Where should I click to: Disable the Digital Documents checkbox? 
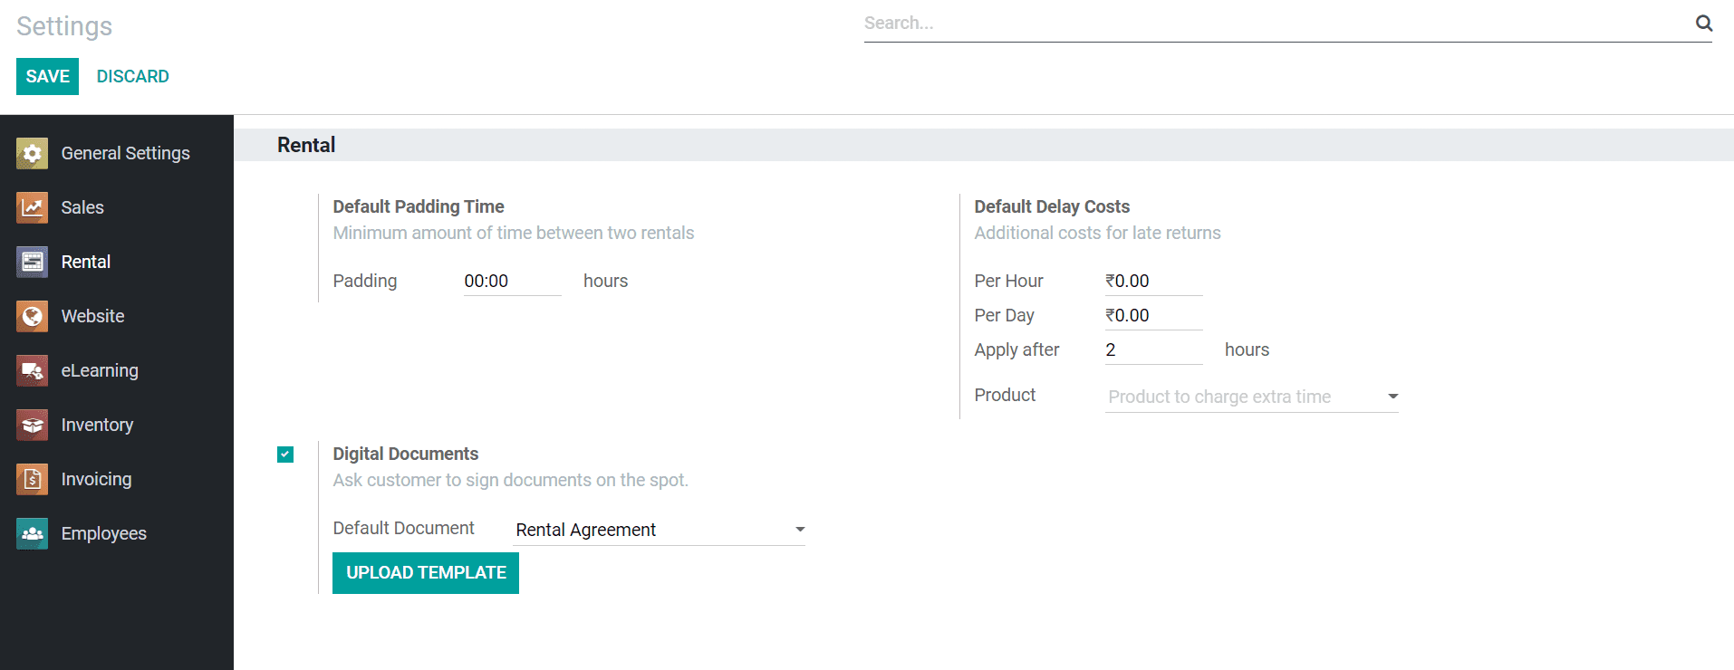pyautogui.click(x=285, y=455)
